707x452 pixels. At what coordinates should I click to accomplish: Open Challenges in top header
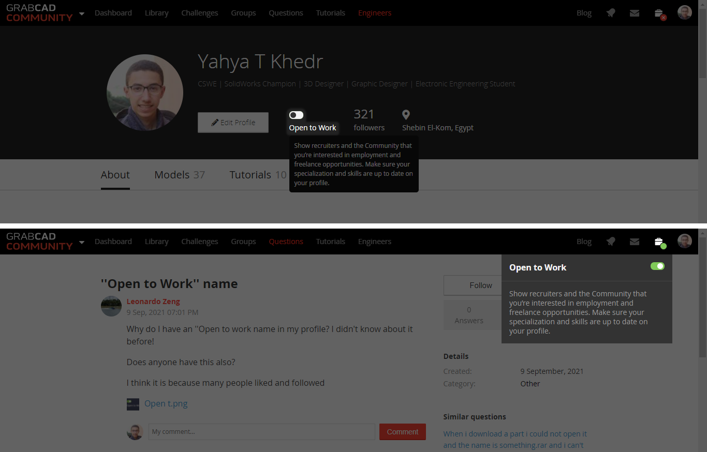point(200,13)
